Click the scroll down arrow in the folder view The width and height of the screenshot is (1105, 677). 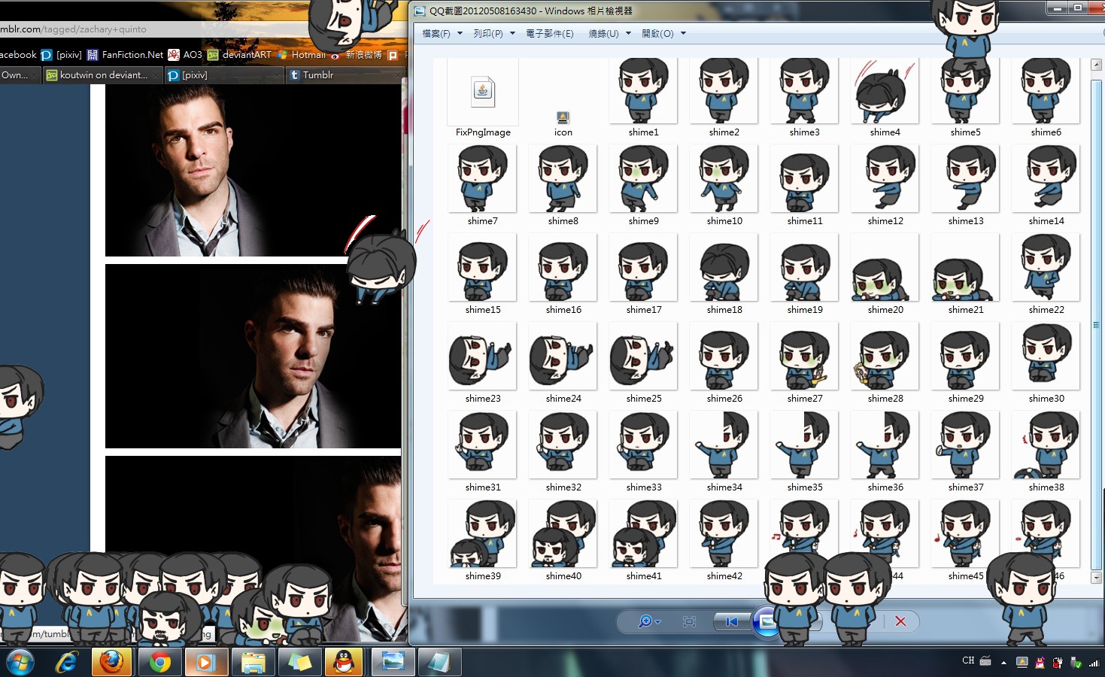click(1096, 578)
